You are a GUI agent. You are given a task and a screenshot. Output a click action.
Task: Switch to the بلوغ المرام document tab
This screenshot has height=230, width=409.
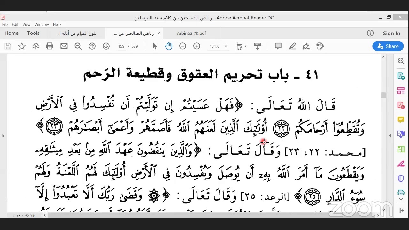(x=76, y=33)
